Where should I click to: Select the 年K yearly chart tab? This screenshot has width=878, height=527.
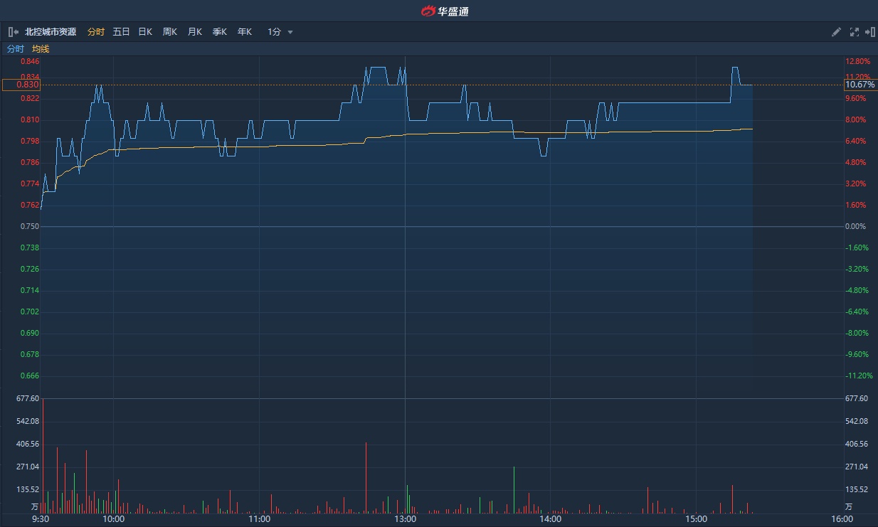pos(245,32)
